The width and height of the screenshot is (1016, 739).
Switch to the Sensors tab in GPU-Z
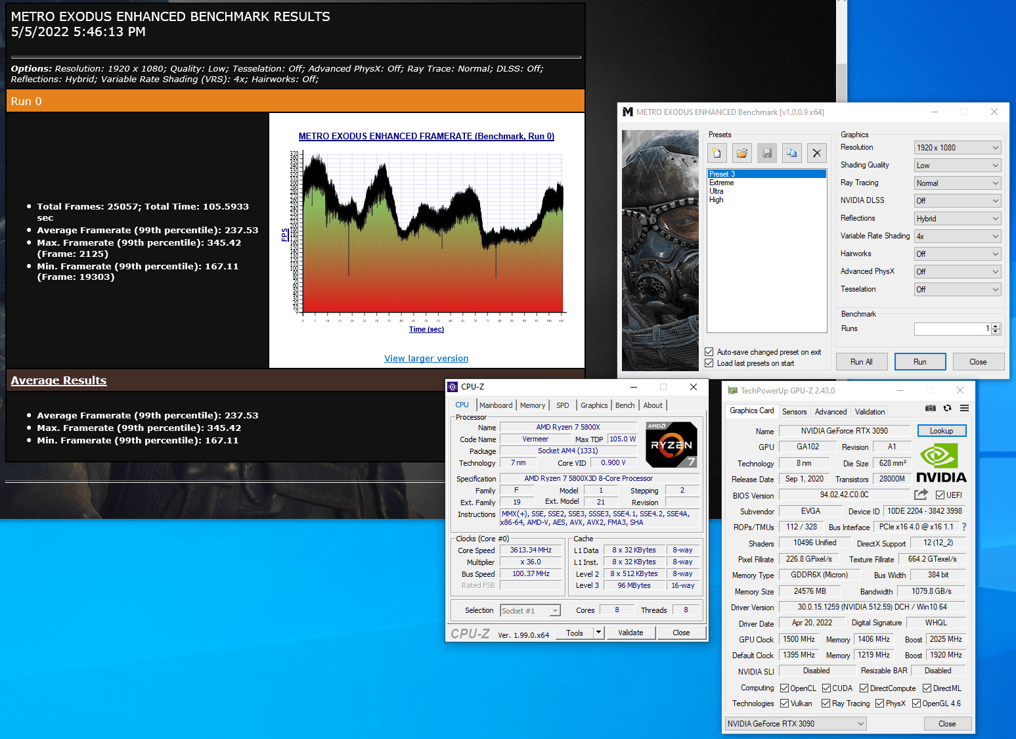pos(795,412)
